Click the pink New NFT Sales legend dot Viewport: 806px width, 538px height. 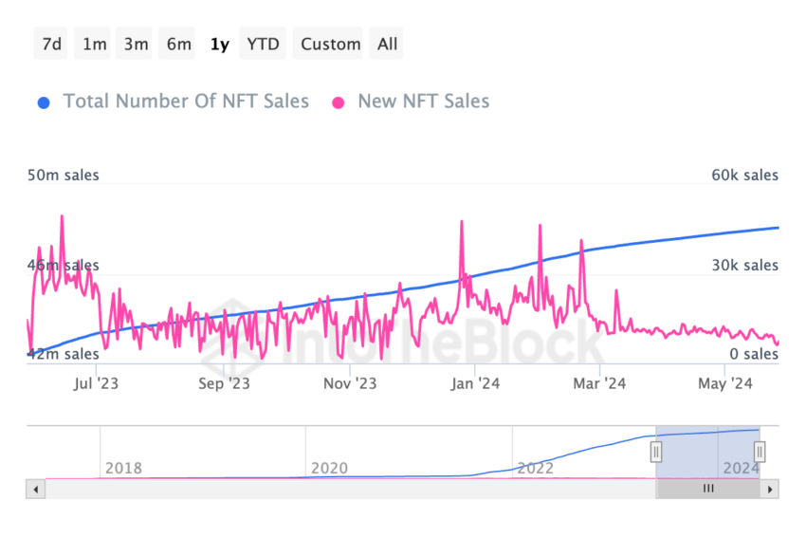pos(338,102)
